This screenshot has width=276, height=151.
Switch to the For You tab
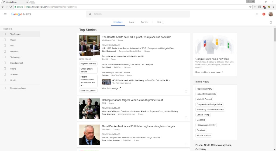(x=144, y=22)
